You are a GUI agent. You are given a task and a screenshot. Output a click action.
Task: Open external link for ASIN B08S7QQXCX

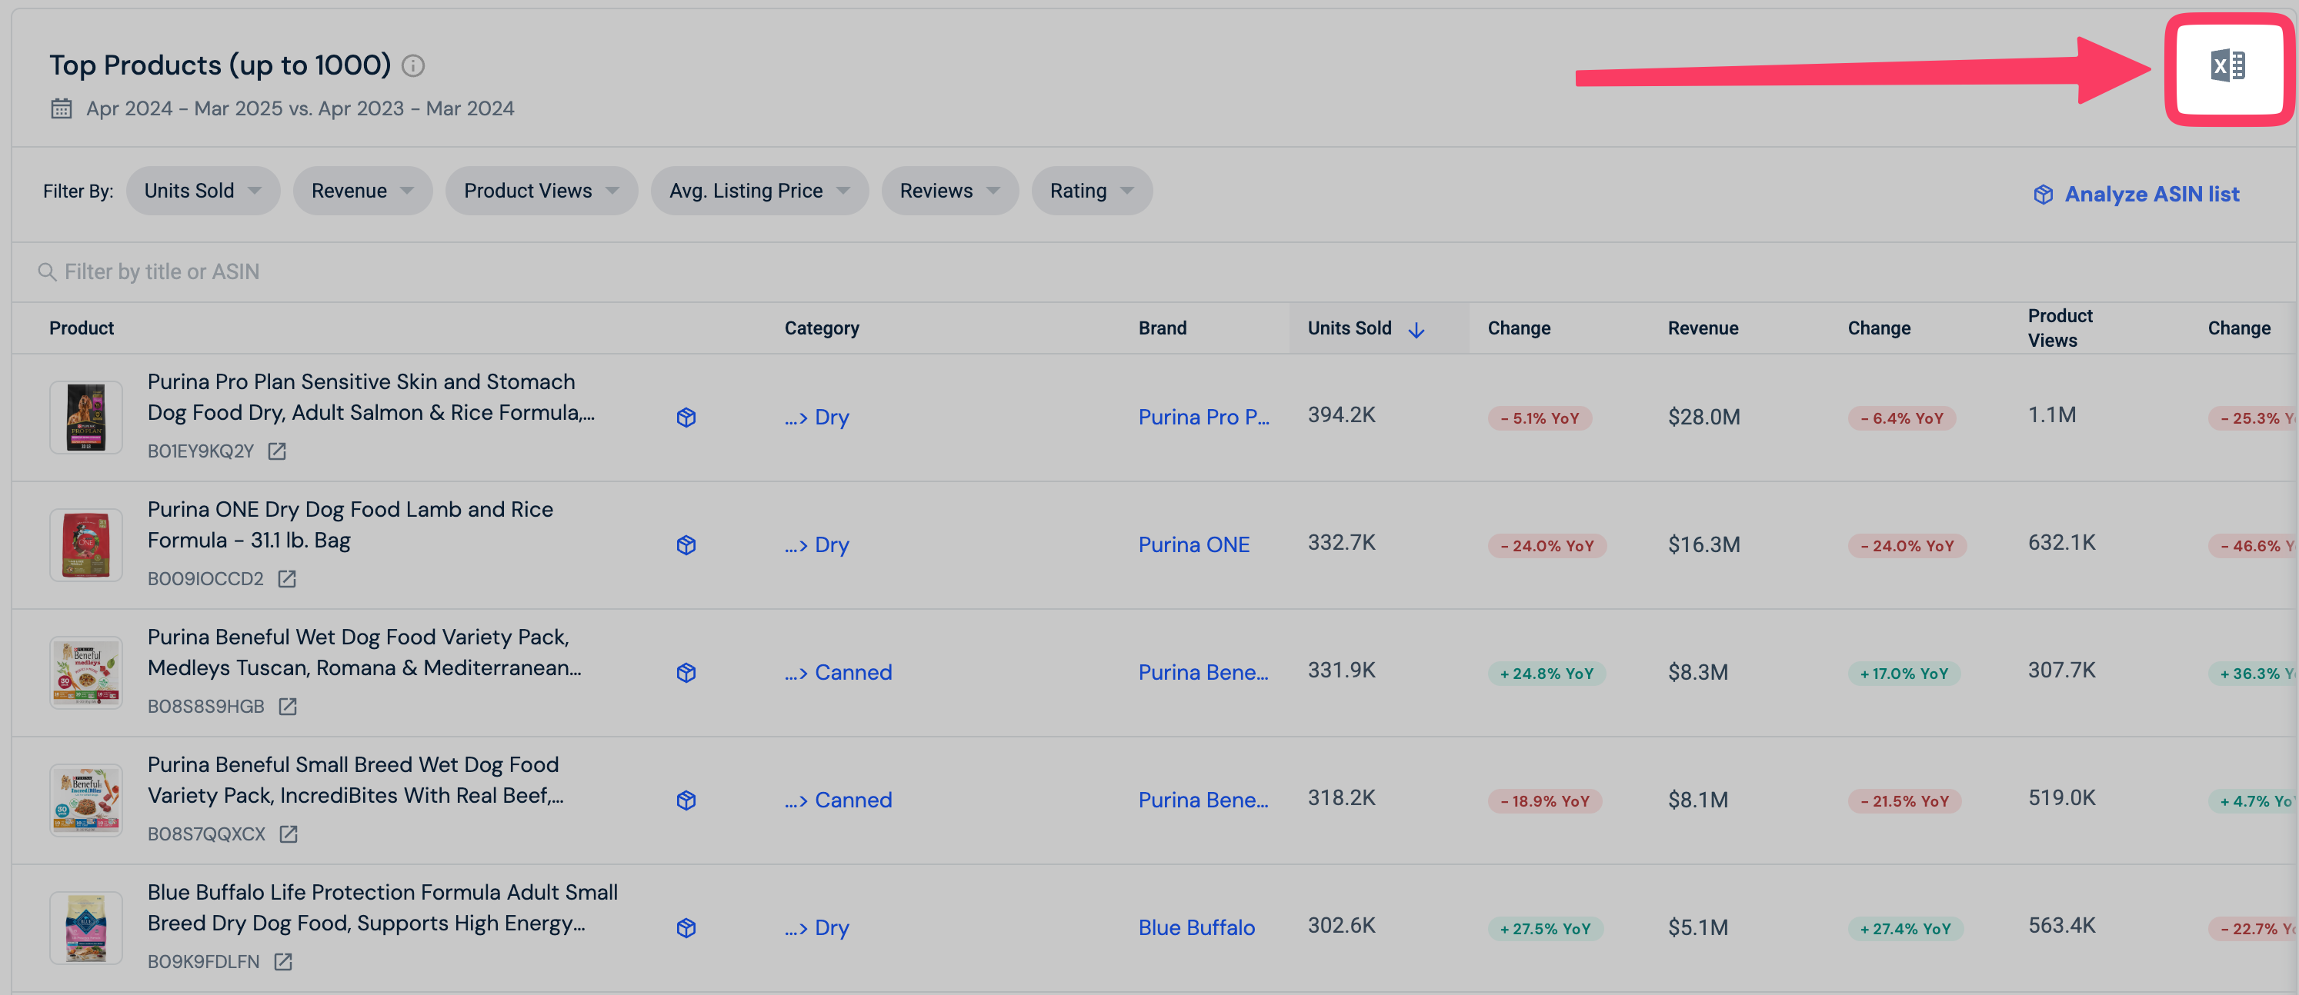pyautogui.click(x=289, y=834)
